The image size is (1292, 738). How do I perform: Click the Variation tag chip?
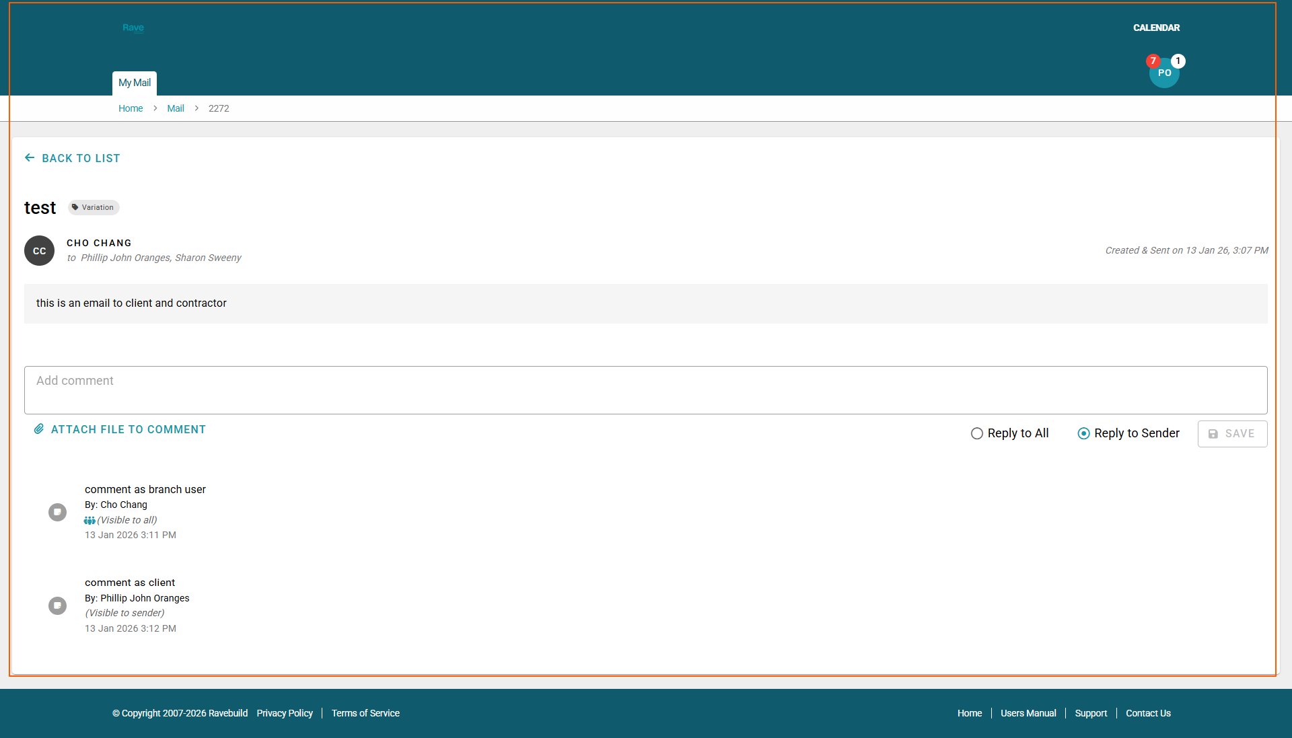point(94,207)
